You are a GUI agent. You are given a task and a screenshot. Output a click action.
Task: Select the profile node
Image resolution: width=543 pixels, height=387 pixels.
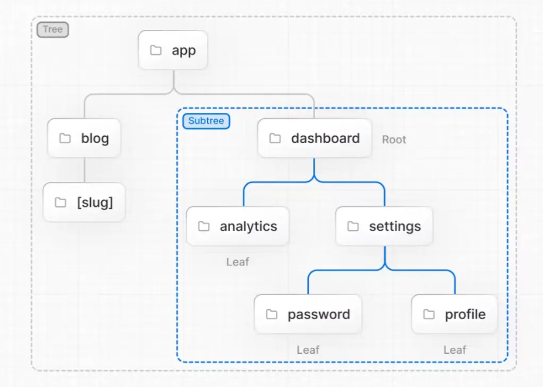[x=455, y=315]
